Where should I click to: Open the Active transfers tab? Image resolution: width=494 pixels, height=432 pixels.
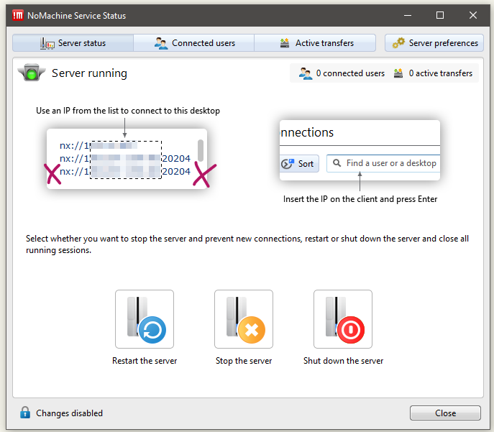pos(315,43)
